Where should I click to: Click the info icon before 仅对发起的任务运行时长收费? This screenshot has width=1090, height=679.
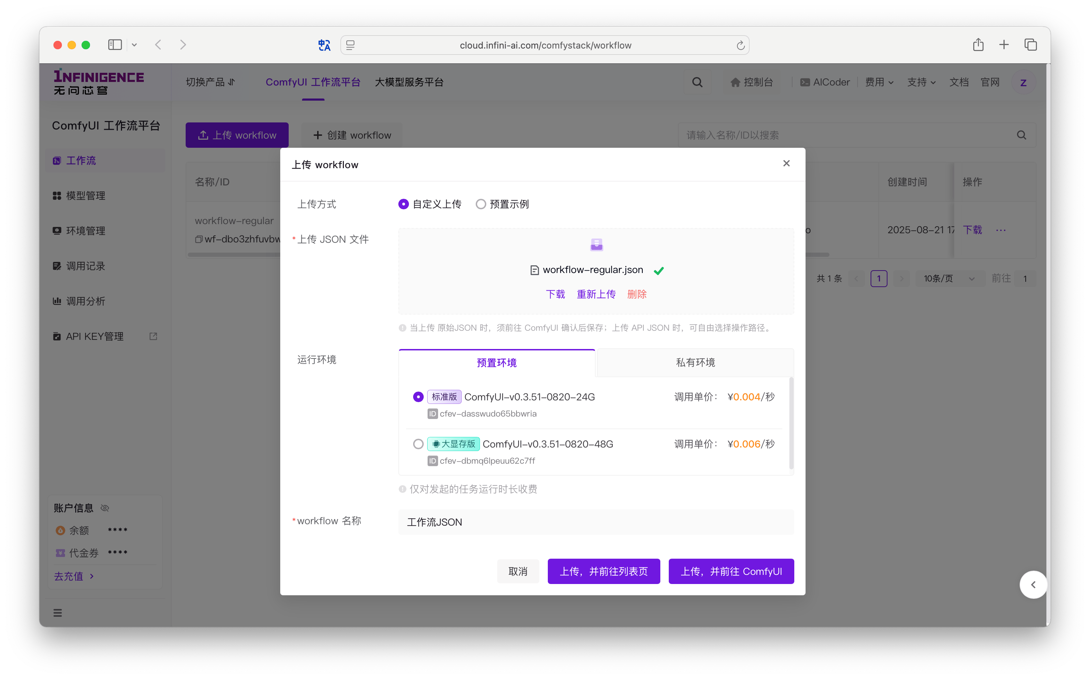403,489
